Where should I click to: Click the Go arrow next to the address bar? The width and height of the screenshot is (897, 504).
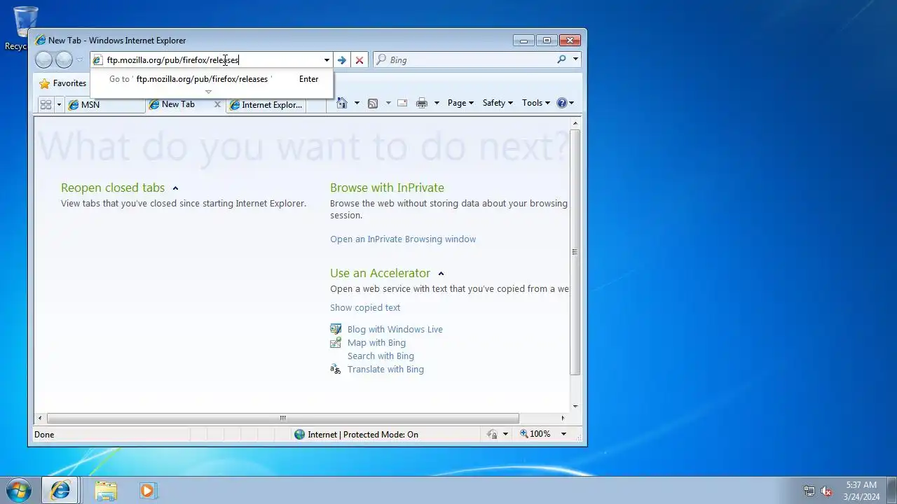(342, 60)
